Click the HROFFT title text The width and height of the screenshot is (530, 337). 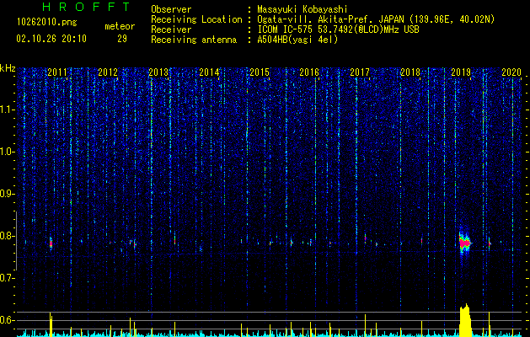coord(86,7)
